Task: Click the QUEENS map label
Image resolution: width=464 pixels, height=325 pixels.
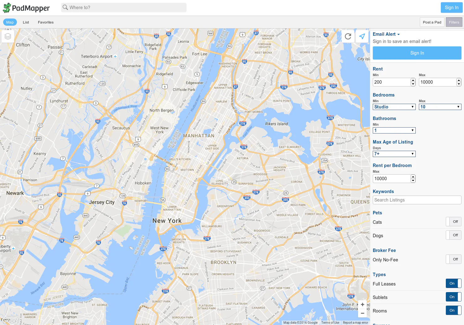Action: coord(360,202)
